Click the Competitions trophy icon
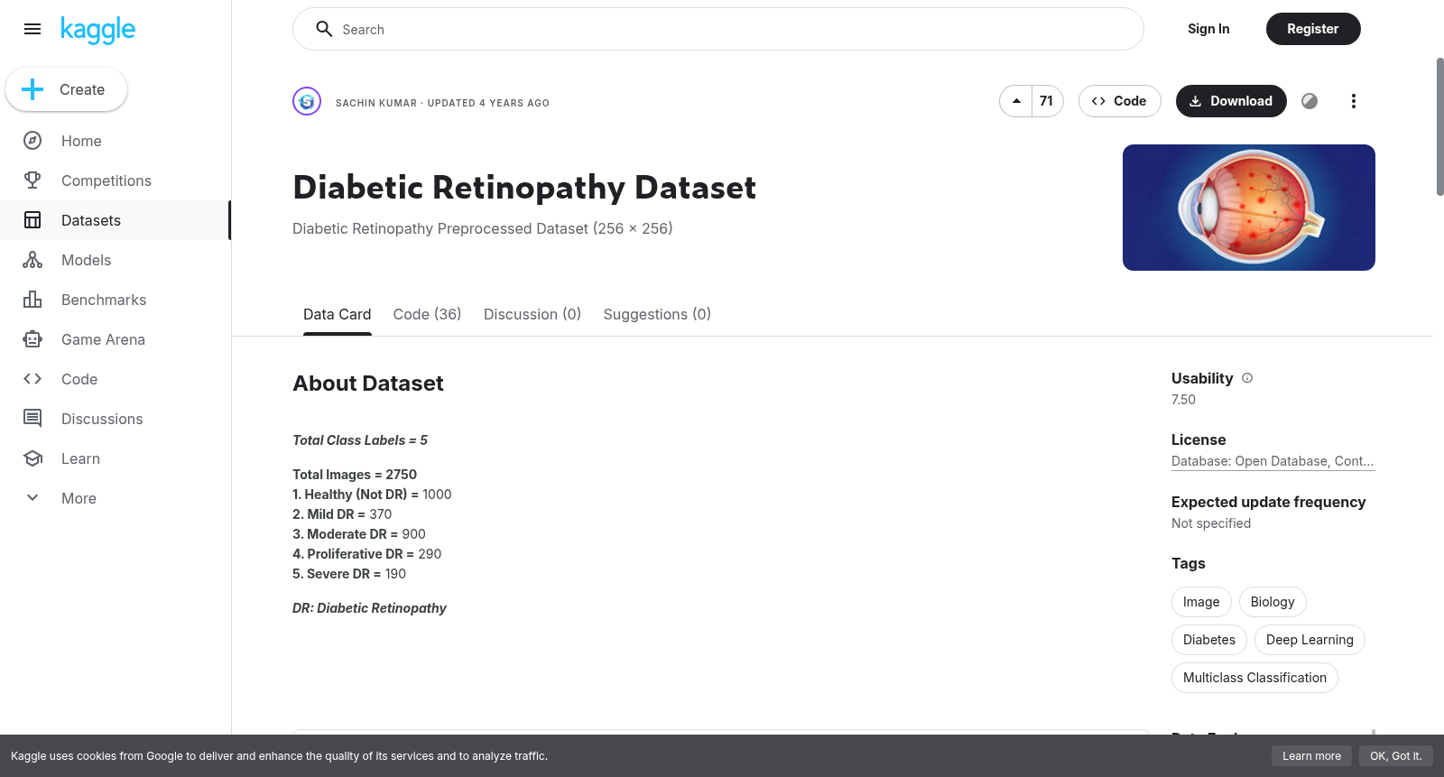Image resolution: width=1444 pixels, height=777 pixels. tap(32, 180)
